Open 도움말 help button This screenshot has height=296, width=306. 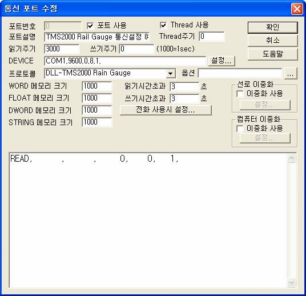click(x=273, y=54)
